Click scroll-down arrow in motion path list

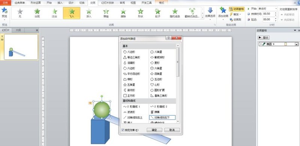point(178,122)
